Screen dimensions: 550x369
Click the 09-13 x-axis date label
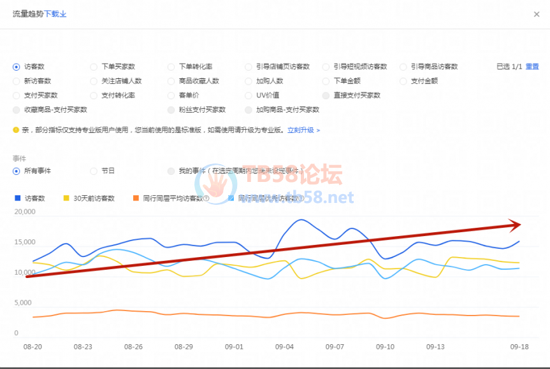click(x=435, y=347)
